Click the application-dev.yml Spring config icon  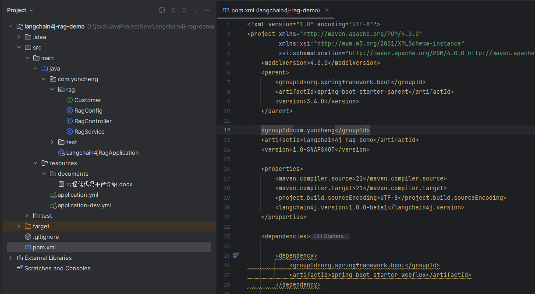[x=53, y=205]
